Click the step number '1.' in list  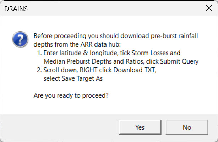coord(39,53)
